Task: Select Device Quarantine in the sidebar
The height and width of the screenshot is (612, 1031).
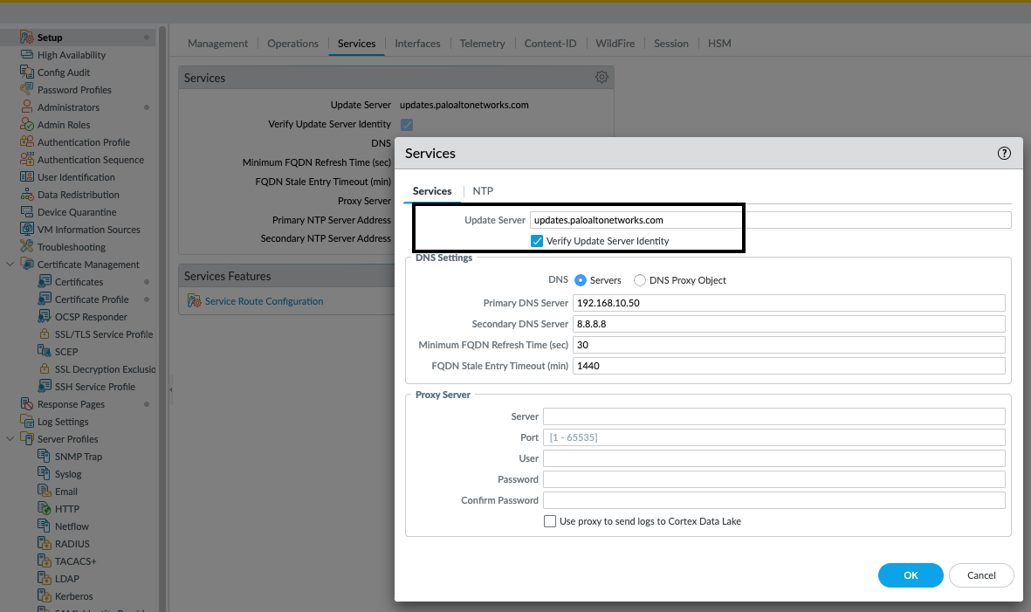Action: click(76, 211)
